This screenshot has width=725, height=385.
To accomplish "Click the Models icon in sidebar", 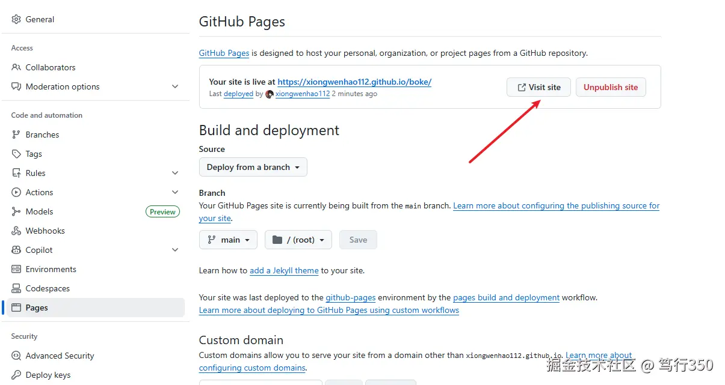I will click(x=16, y=211).
